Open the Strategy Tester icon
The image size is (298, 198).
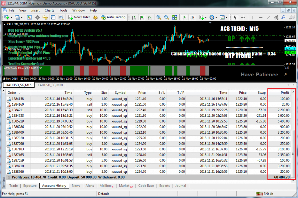(x=61, y=17)
